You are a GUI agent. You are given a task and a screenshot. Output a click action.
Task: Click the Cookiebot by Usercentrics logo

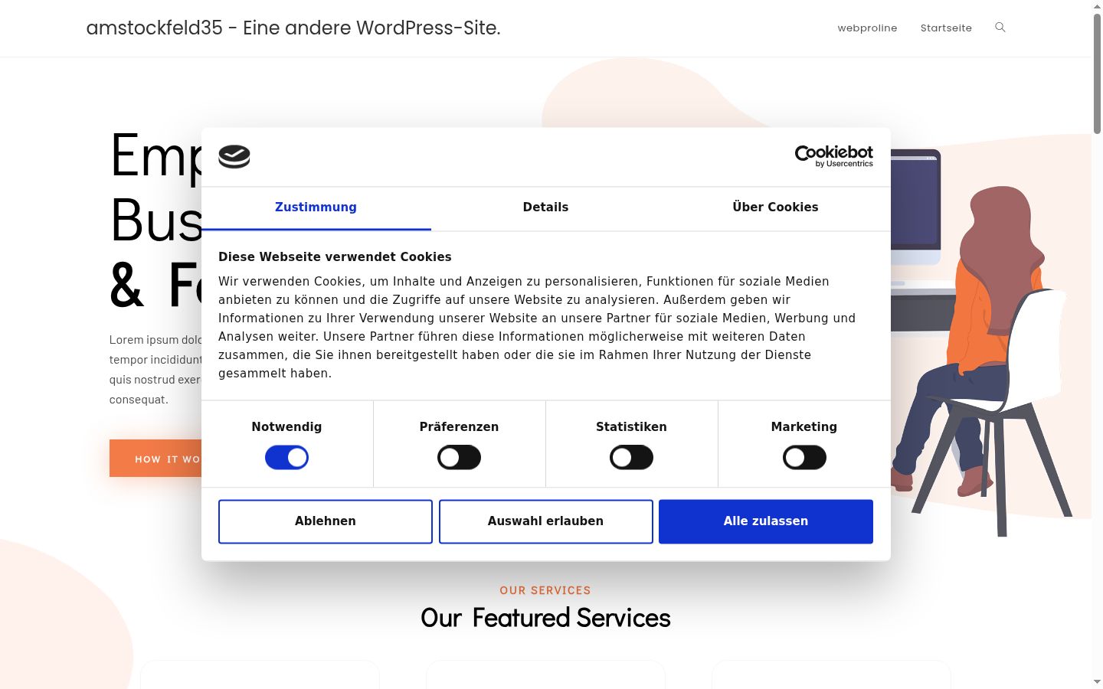pos(833,156)
